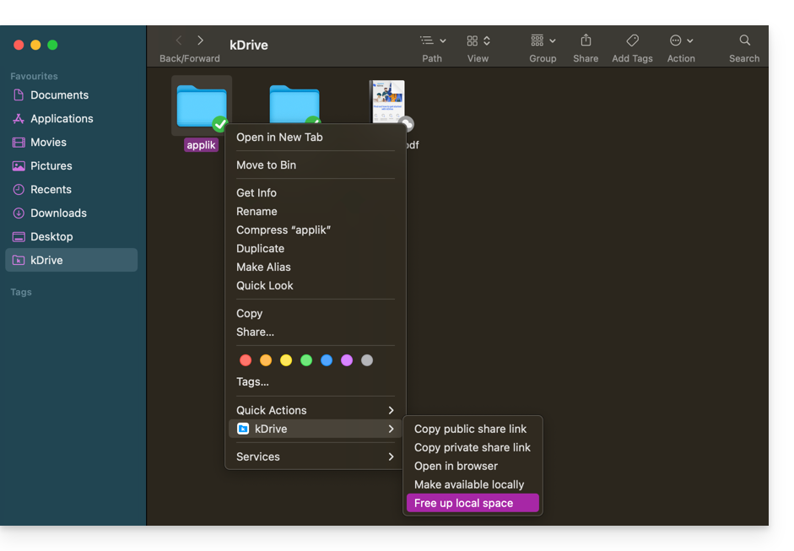
Task: Click the Action ellipsis toolbar icon
Action: click(x=680, y=41)
